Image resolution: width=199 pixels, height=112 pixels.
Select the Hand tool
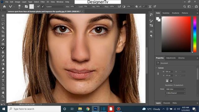pos(3,93)
